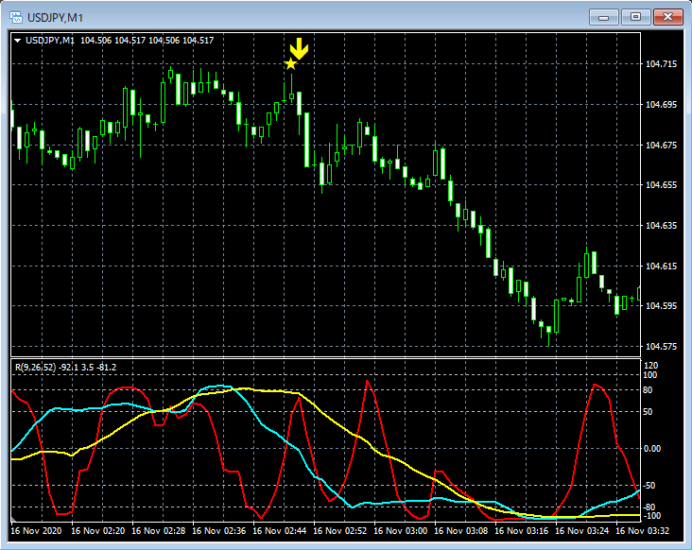692x550 pixels.
Task: Click the 104.575 price scale label
Action: (x=660, y=347)
